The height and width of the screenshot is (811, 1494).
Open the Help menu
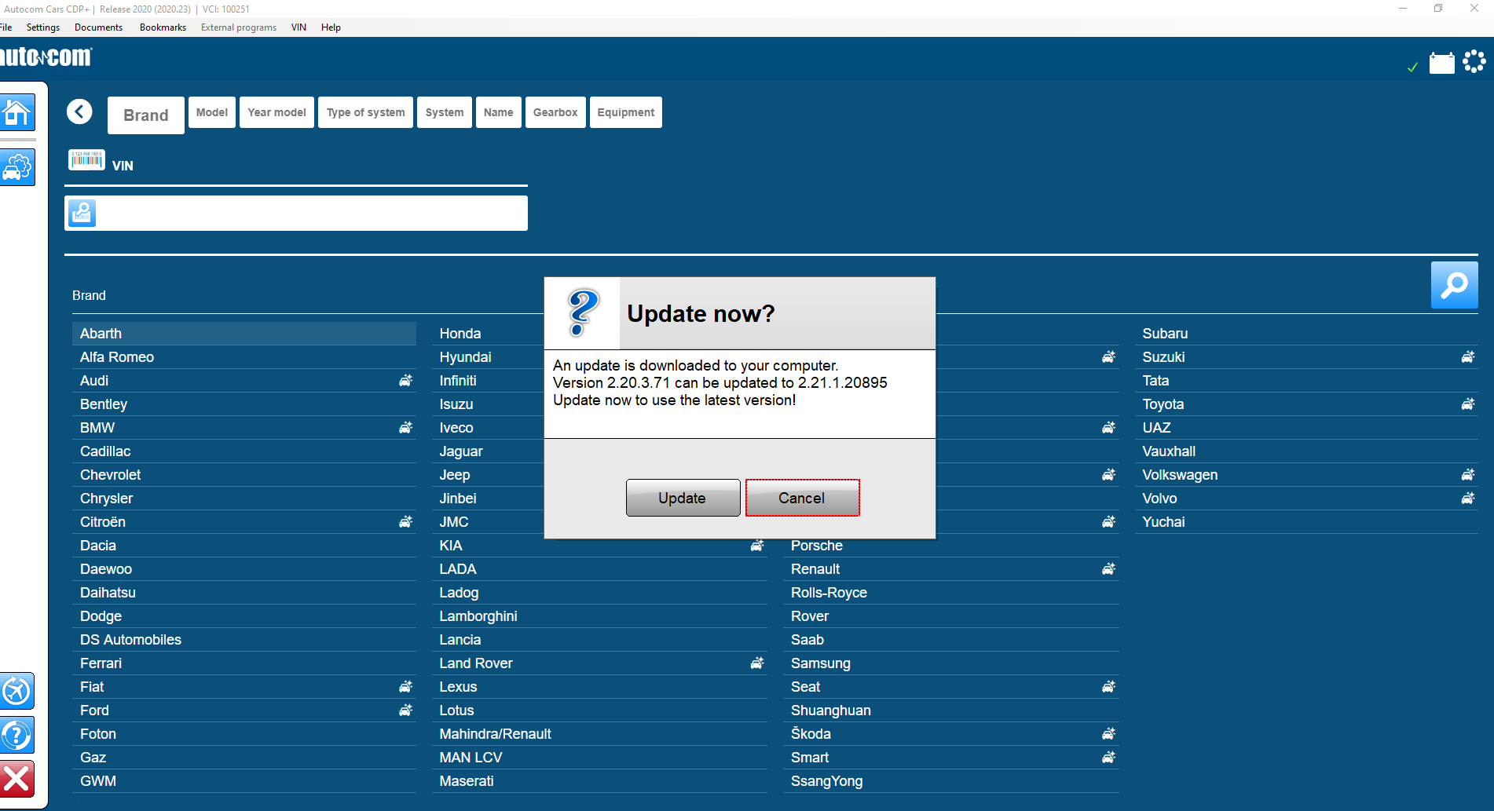(331, 27)
